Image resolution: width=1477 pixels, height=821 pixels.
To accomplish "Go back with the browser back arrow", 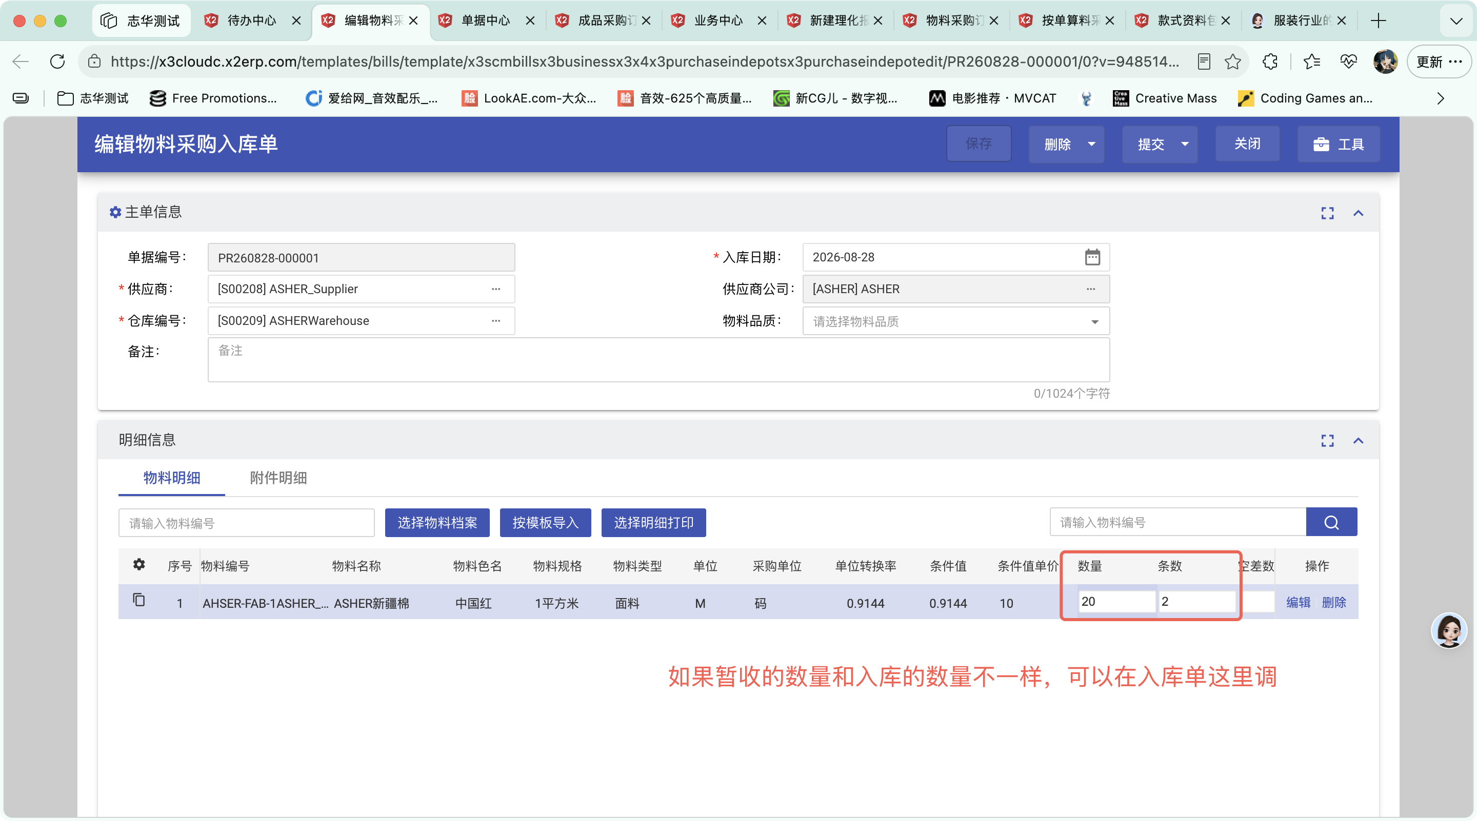I will [21, 61].
